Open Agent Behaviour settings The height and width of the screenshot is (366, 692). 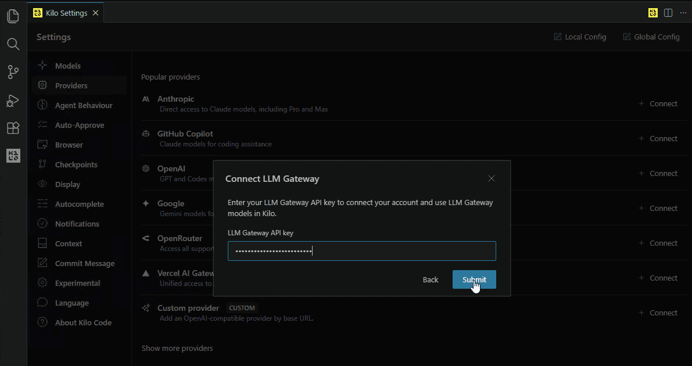pos(79,106)
